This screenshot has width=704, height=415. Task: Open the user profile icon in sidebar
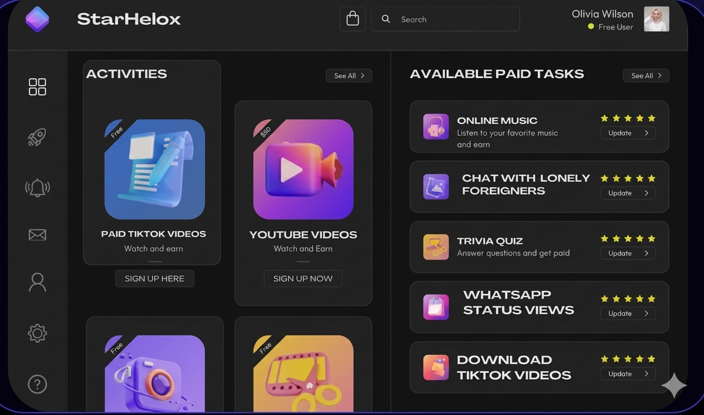(37, 282)
